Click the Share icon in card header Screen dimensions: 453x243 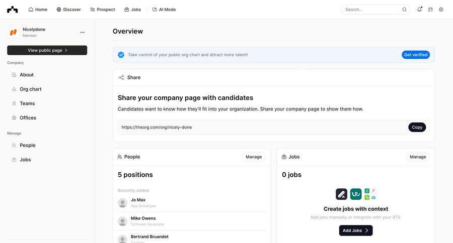click(x=121, y=77)
